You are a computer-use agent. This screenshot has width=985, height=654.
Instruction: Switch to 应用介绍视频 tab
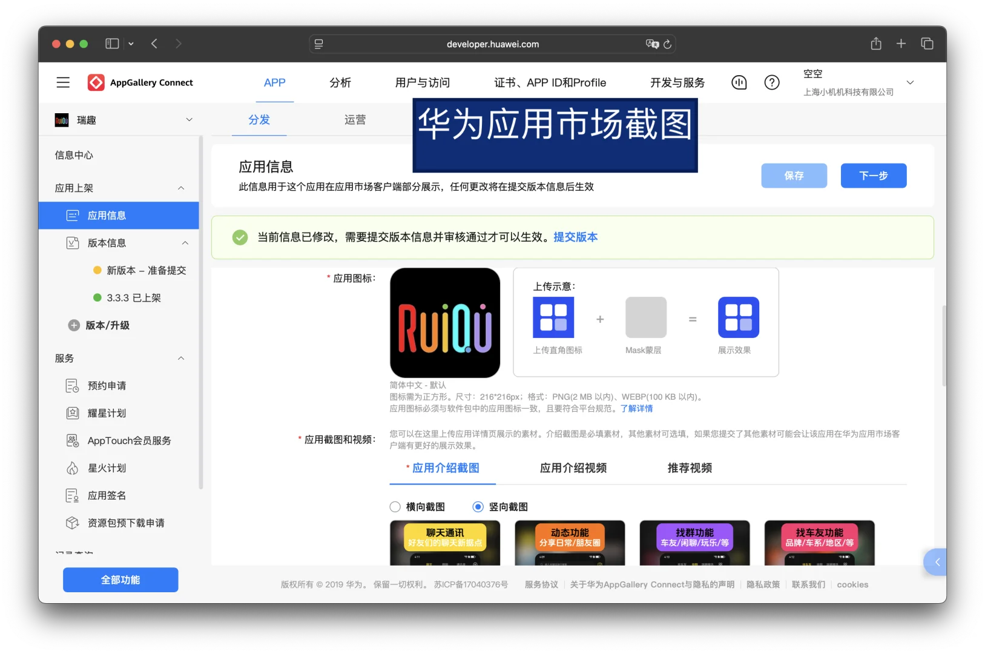tap(573, 468)
